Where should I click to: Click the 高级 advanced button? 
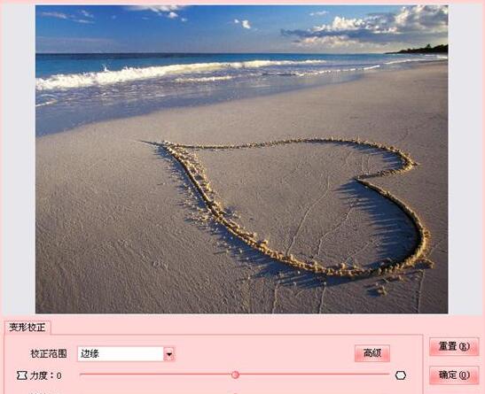click(372, 353)
